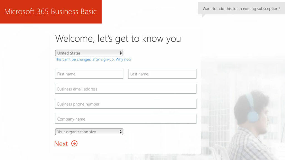The width and height of the screenshot is (285, 160).
Task: Click the Next circular arrow icon
Action: [x=73, y=144]
